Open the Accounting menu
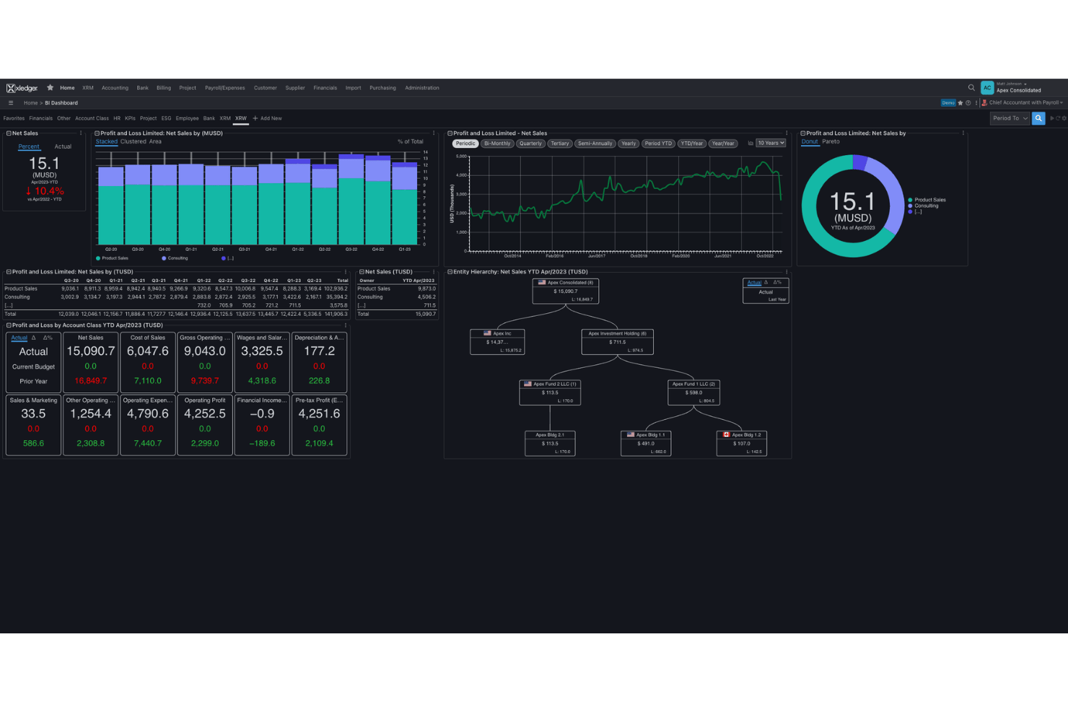The image size is (1068, 712). tap(115, 88)
